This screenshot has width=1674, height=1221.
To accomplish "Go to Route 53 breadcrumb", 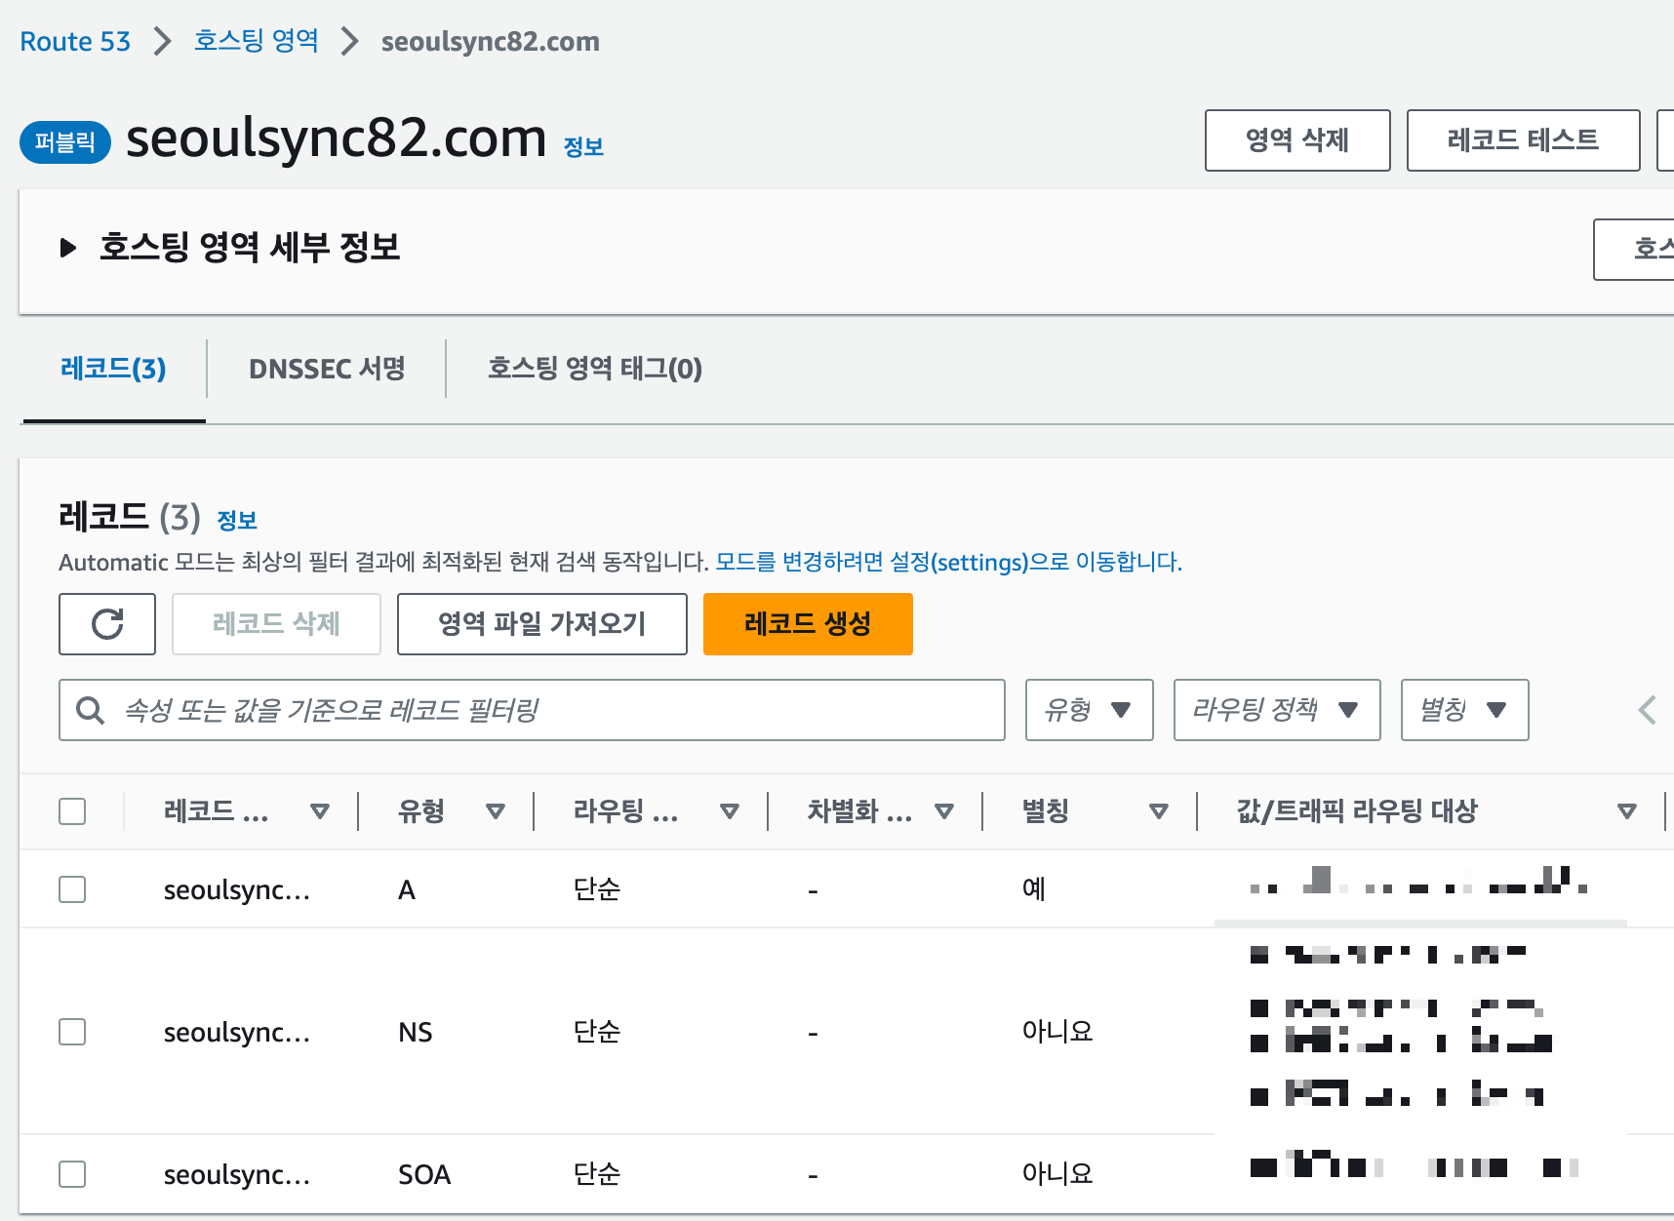I will (75, 42).
